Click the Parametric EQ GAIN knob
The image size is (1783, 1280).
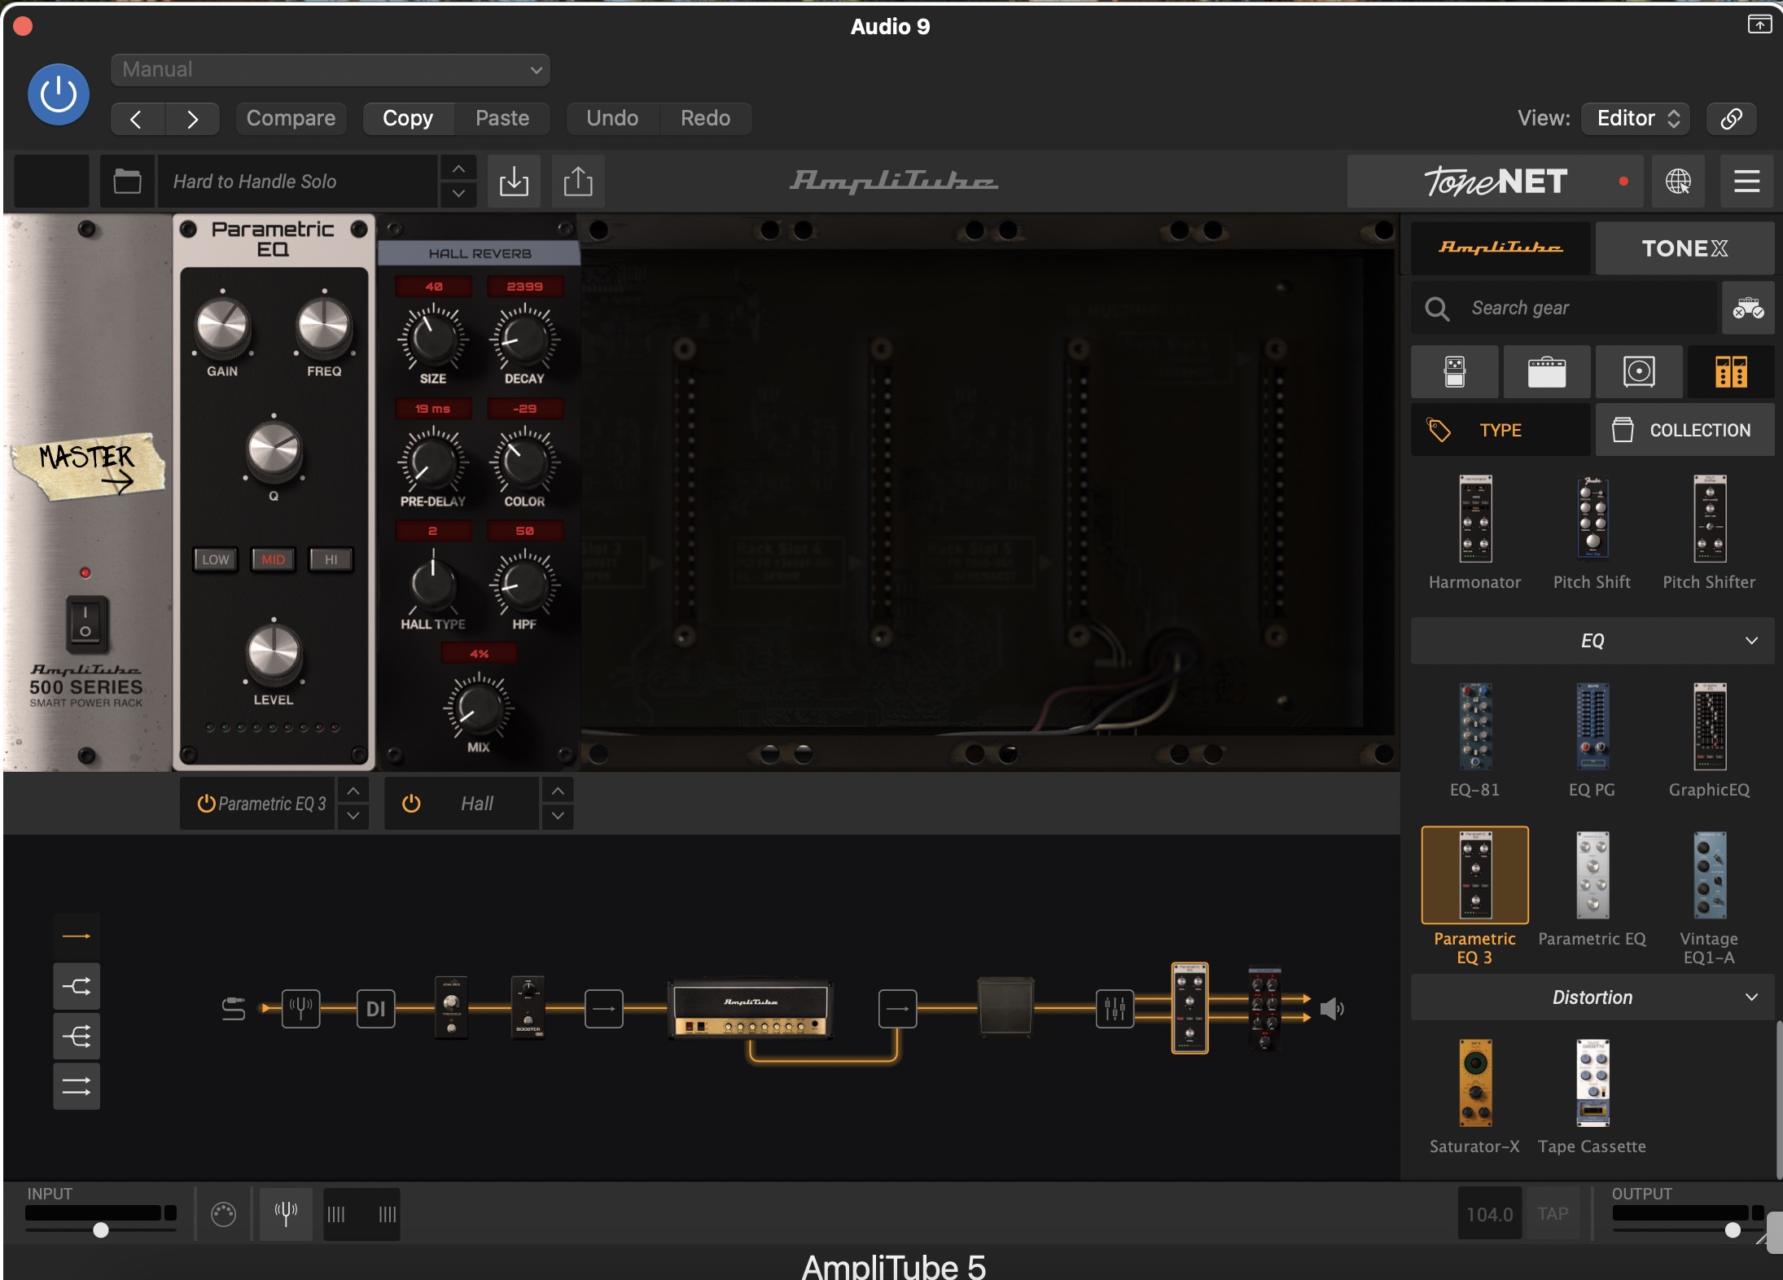point(222,327)
